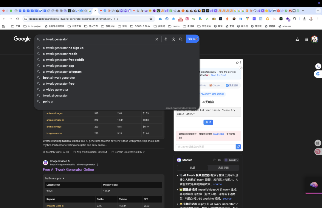The image size is (322, 208).
Task: Click the green 'bw' extension icon
Action: (194, 19)
